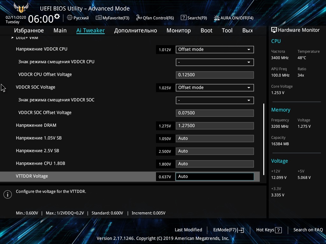Click the Напряжение 2.5V SB label

click(38, 151)
